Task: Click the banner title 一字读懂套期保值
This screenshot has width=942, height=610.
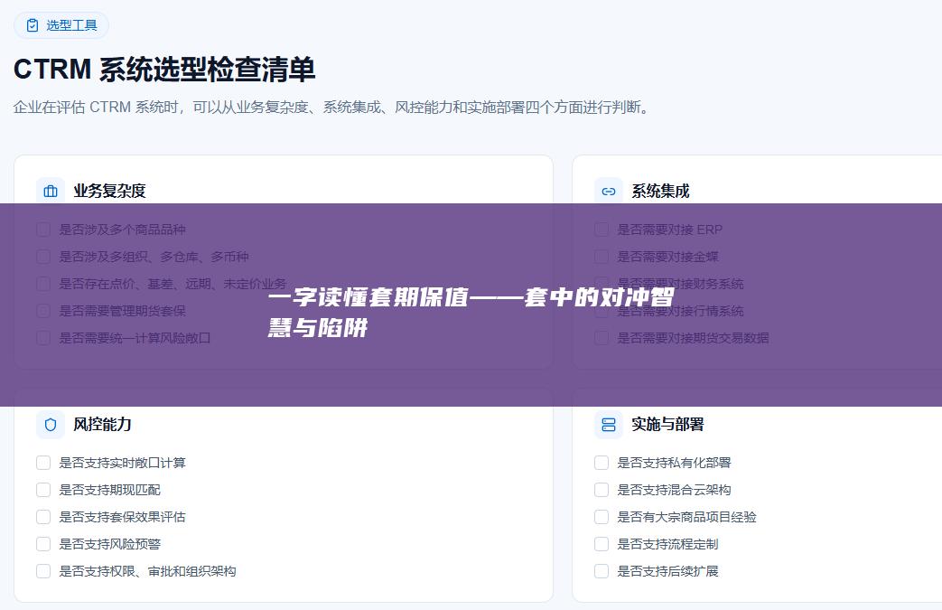Action: (471, 313)
